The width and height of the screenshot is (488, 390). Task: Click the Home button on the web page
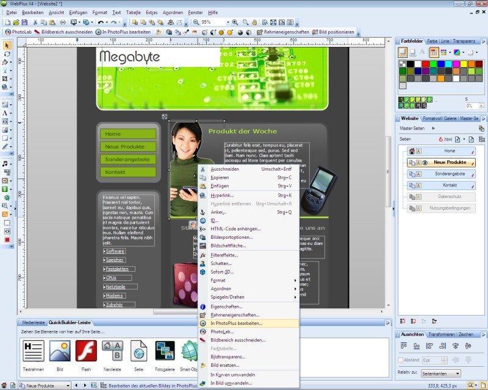point(128,134)
